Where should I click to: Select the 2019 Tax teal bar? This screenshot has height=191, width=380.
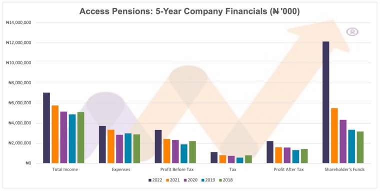tap(239, 160)
